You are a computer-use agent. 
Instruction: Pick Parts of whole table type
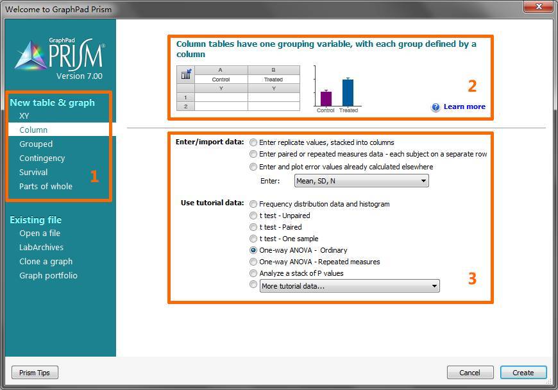point(46,187)
